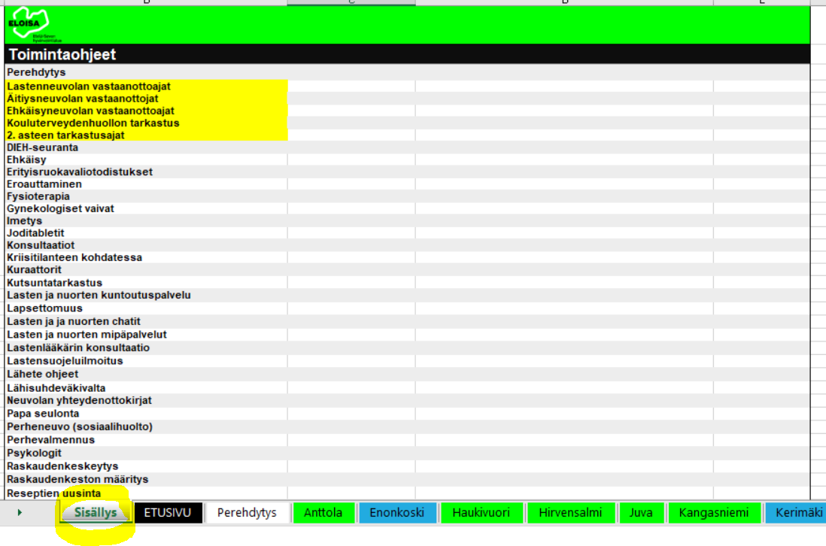Select the Papa seulonta row

[43, 414]
